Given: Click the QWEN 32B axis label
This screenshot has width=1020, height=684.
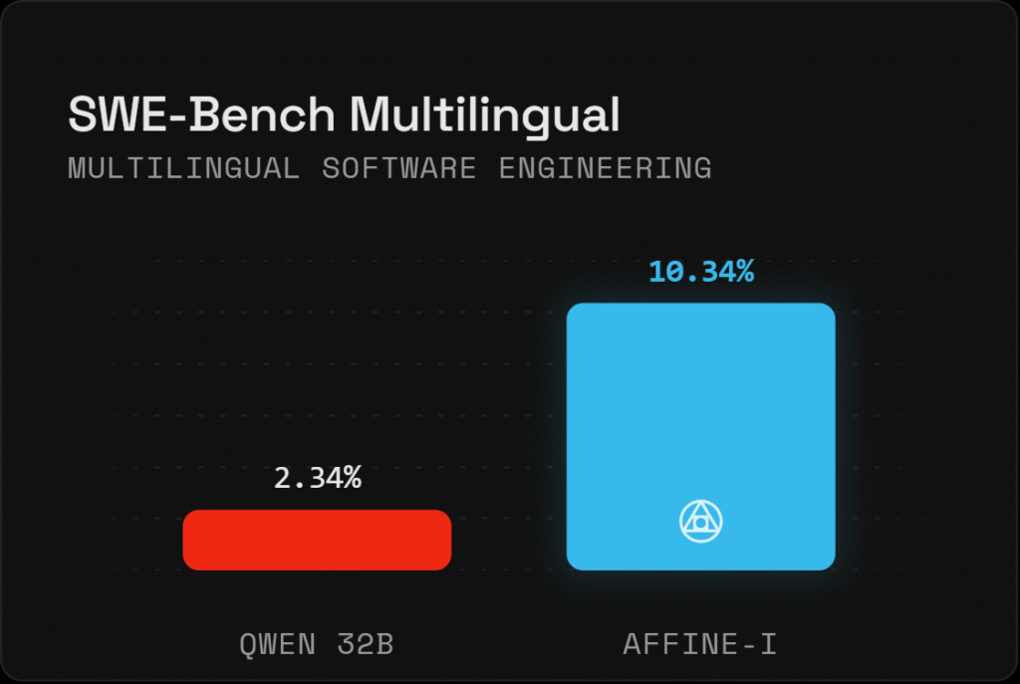Looking at the screenshot, I should pyautogui.click(x=317, y=645).
